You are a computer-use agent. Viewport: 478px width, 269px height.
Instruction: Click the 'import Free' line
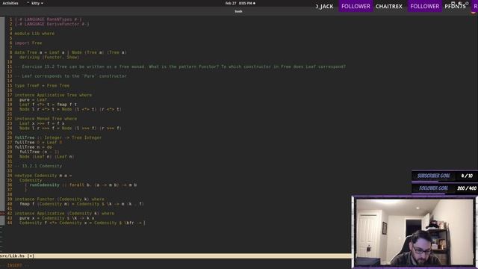28,43
